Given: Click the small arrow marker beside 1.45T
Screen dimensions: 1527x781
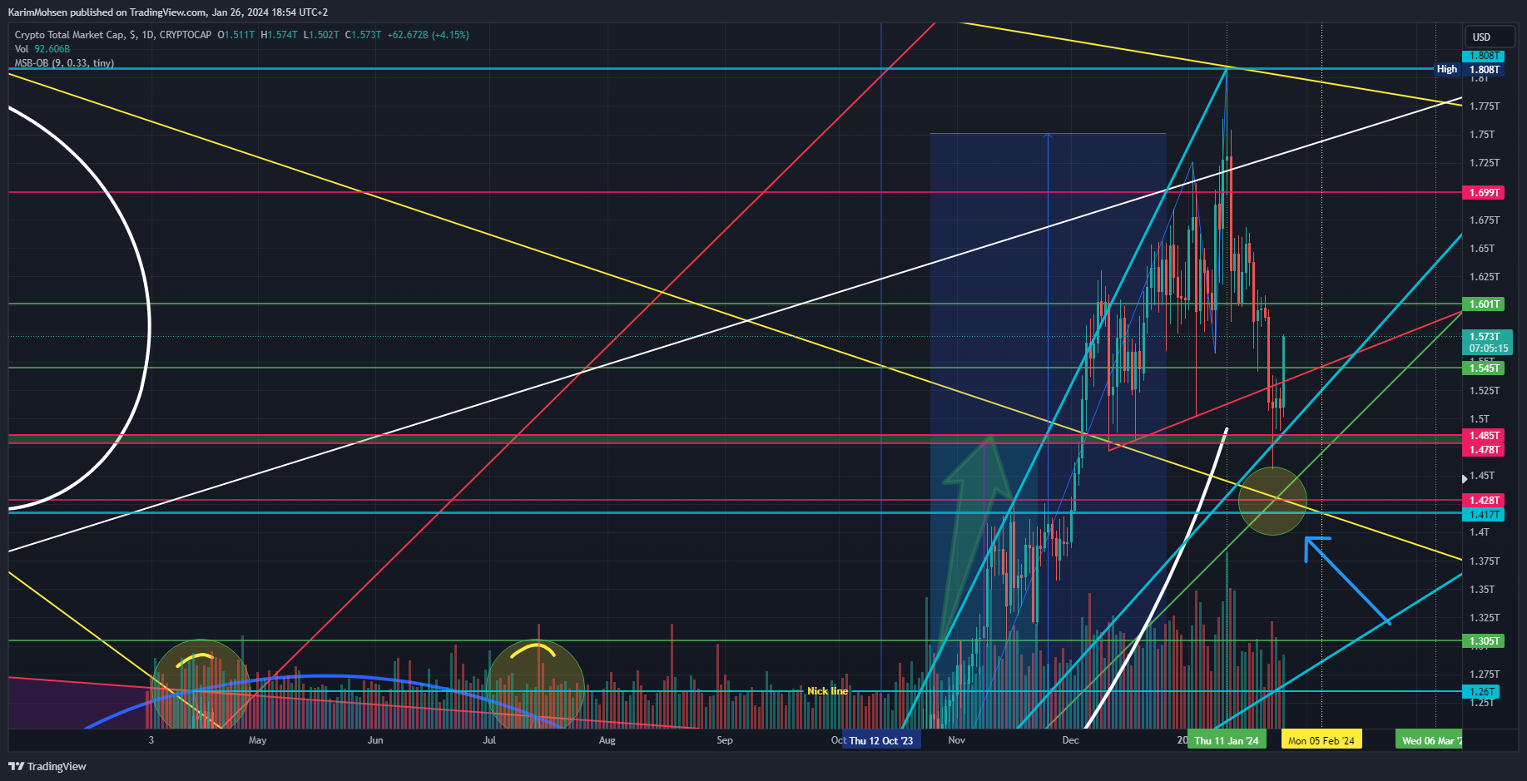Looking at the screenshot, I should click(1465, 479).
